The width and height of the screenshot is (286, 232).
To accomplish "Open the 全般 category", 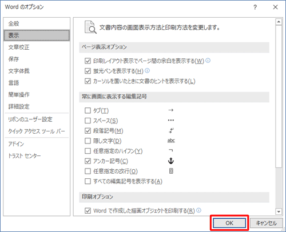I will [37, 23].
